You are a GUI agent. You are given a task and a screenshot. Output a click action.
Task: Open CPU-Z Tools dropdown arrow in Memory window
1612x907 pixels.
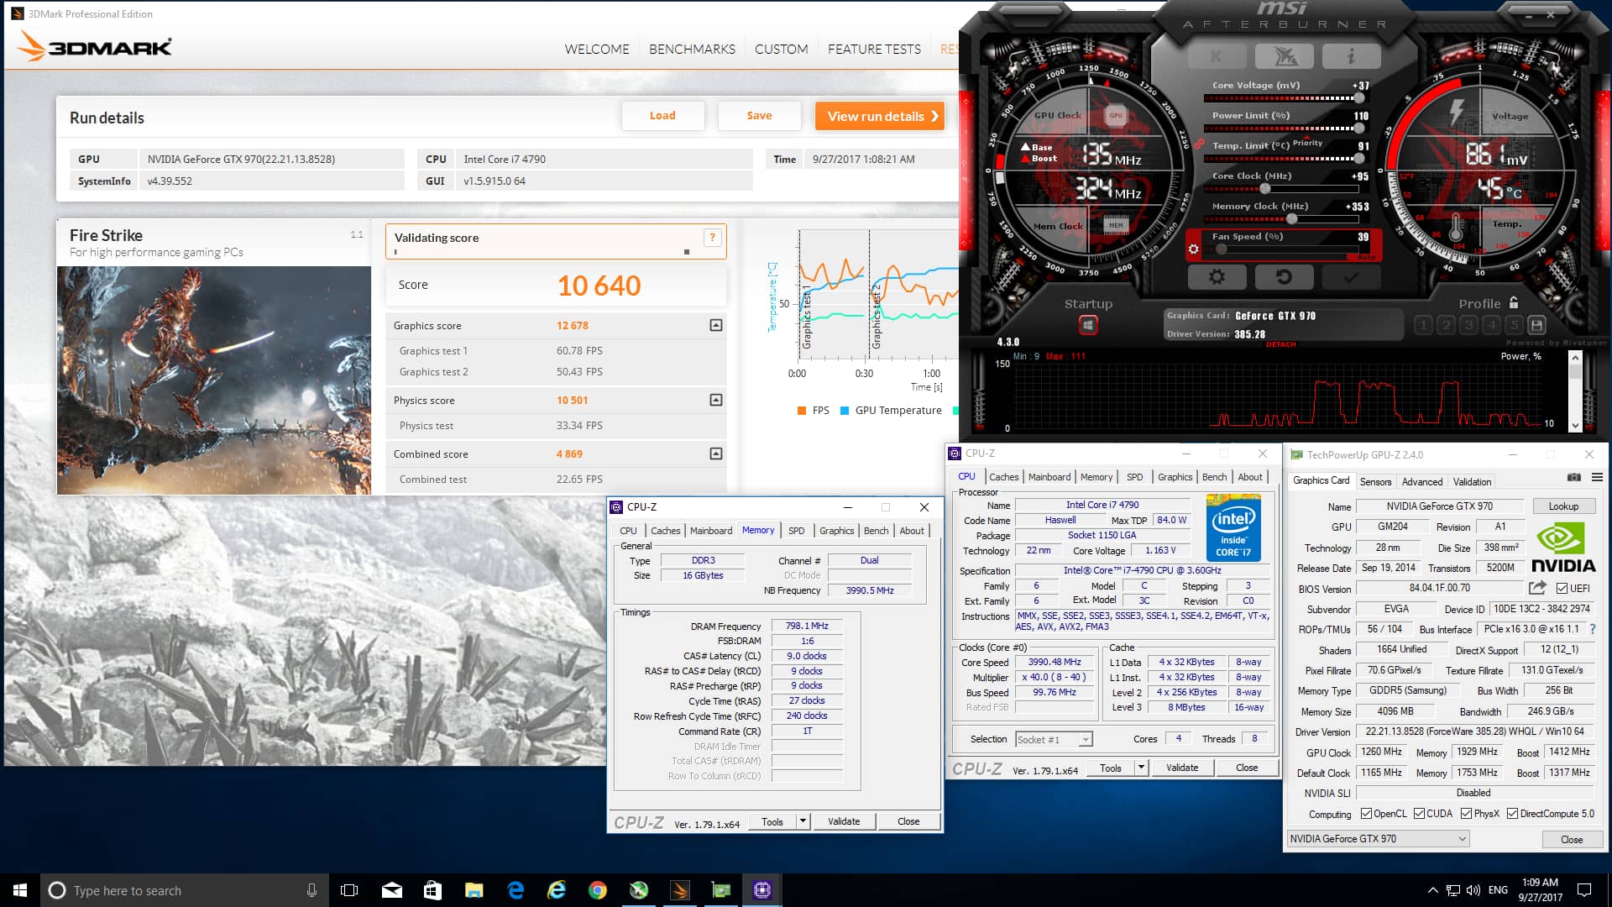pos(803,821)
